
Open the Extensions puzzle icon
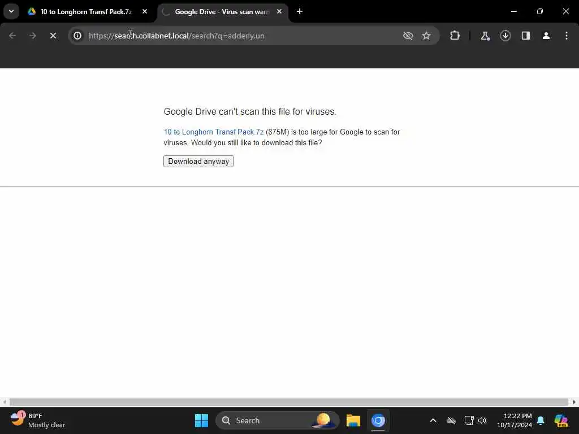[x=455, y=36]
